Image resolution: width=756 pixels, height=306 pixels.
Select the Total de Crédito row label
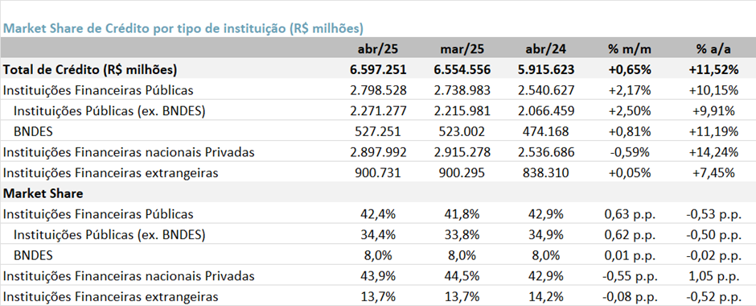pyautogui.click(x=90, y=70)
